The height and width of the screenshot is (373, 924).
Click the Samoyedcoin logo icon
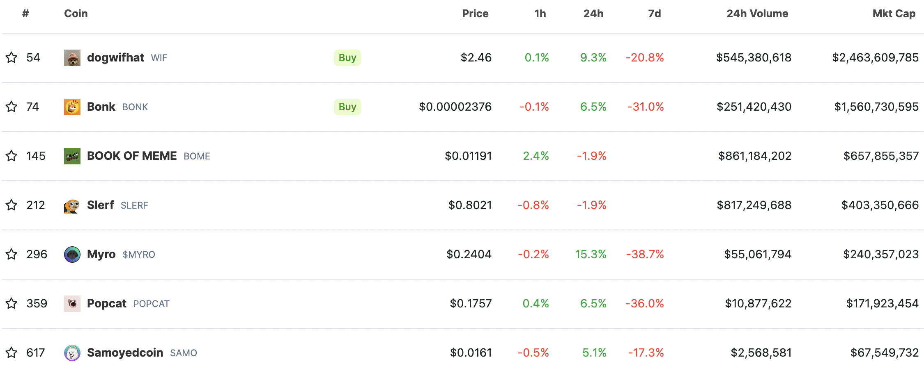click(72, 353)
